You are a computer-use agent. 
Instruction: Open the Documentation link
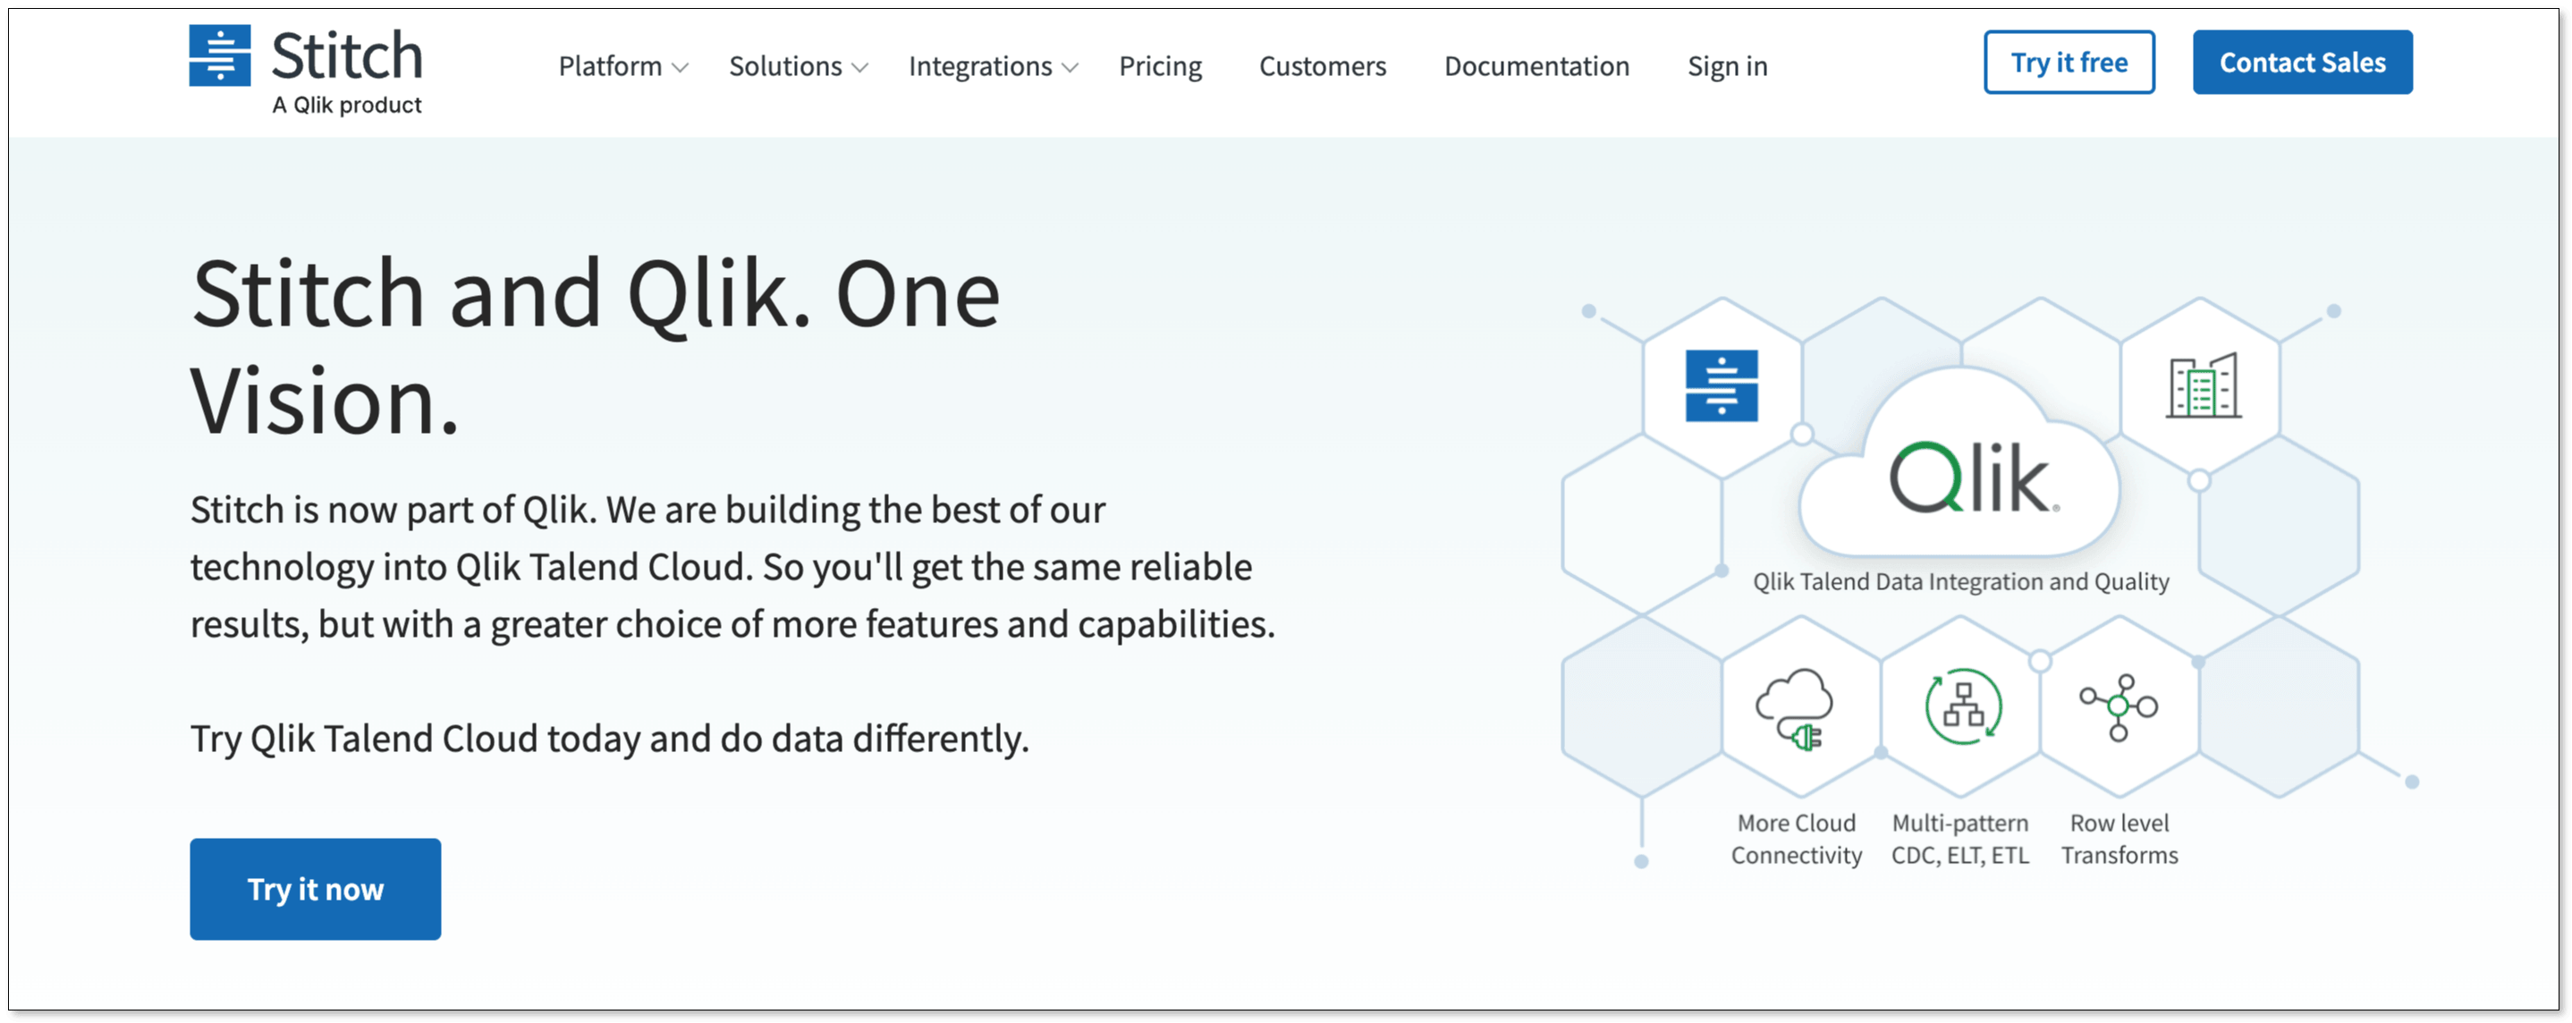[x=1536, y=66]
